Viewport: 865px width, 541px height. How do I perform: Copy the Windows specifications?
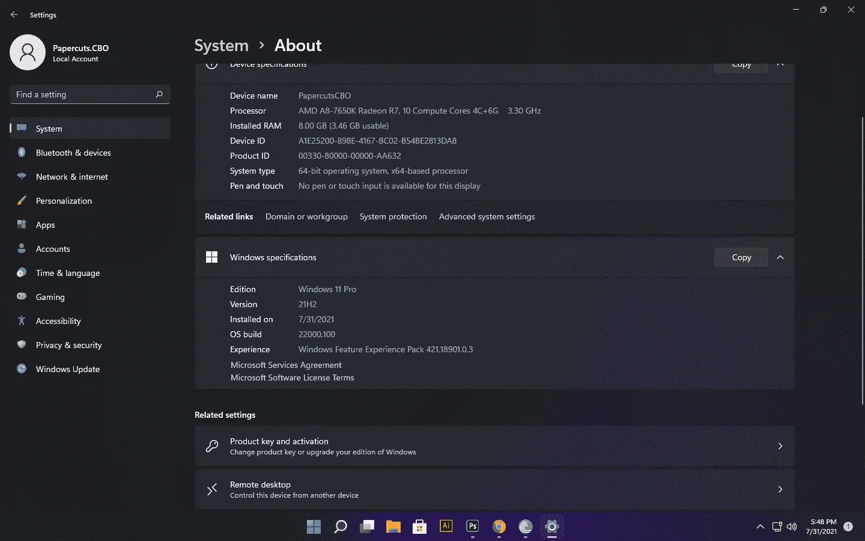pos(741,257)
